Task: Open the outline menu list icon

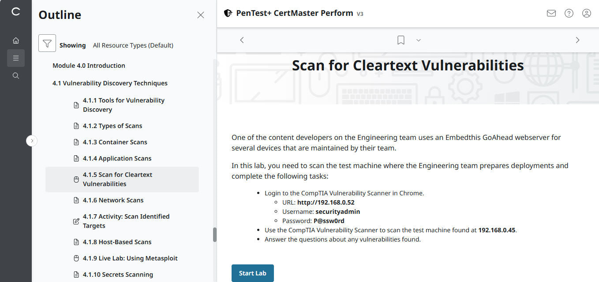Action: [x=16, y=58]
